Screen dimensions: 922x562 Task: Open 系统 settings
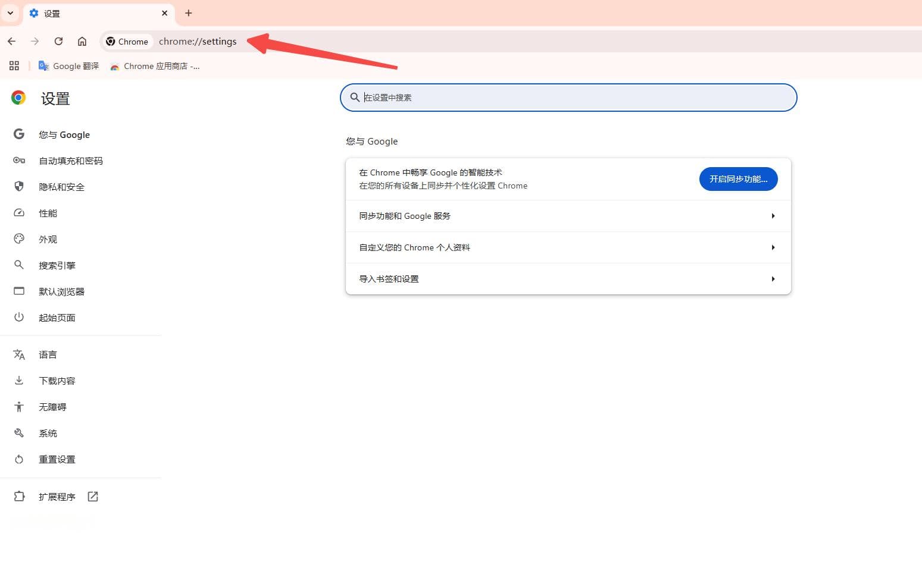48,434
